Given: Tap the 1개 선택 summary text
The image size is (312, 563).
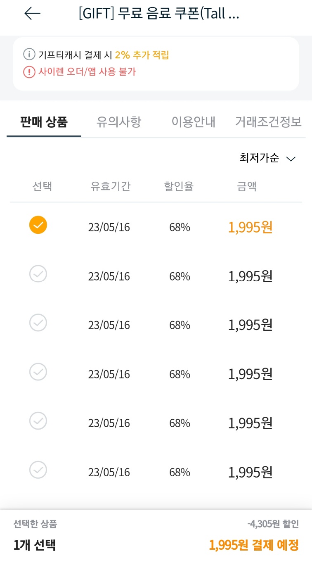Looking at the screenshot, I should 35,545.
